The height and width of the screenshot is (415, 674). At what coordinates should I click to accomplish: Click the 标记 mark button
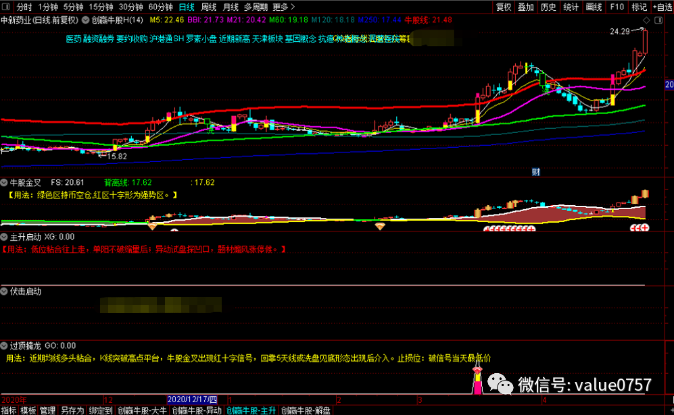click(639, 7)
